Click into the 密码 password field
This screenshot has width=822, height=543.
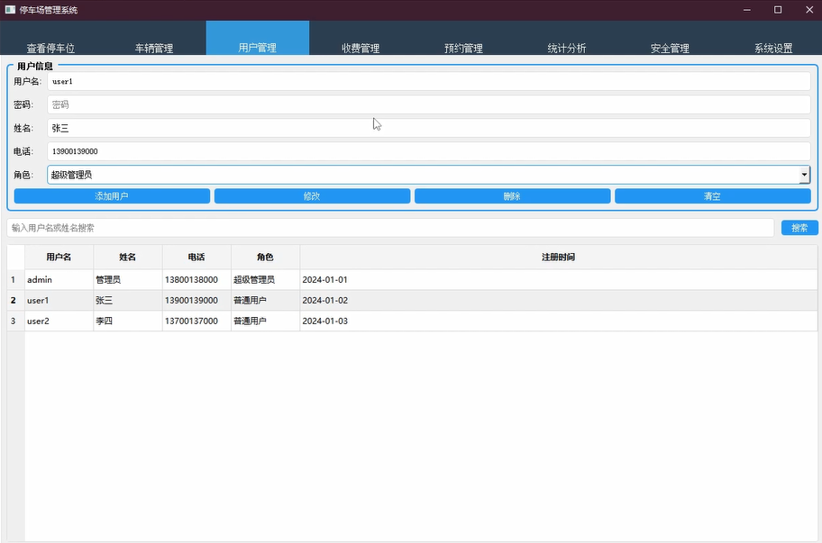coord(429,104)
